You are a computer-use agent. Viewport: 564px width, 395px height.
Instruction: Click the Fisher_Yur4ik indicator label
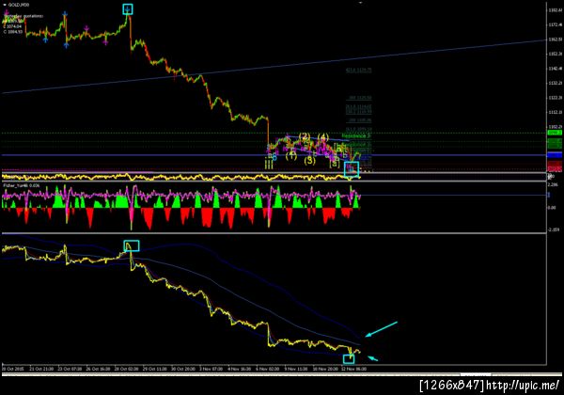pos(22,185)
